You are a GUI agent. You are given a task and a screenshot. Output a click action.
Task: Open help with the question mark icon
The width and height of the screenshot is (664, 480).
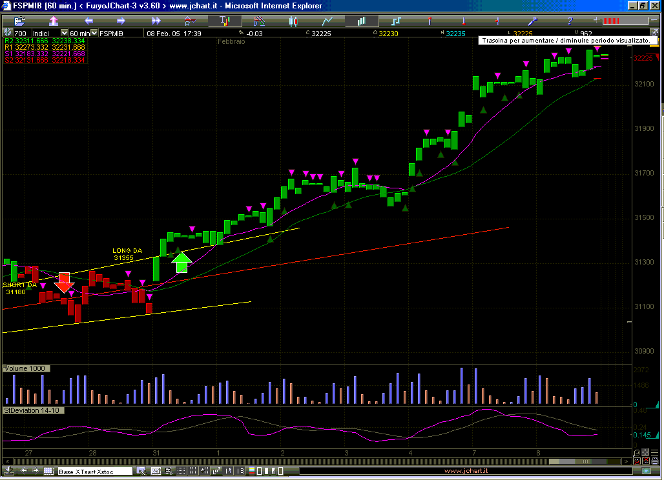click(x=569, y=21)
